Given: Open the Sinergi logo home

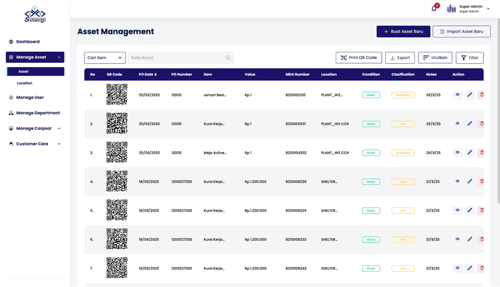Looking at the screenshot, I should click(x=35, y=14).
